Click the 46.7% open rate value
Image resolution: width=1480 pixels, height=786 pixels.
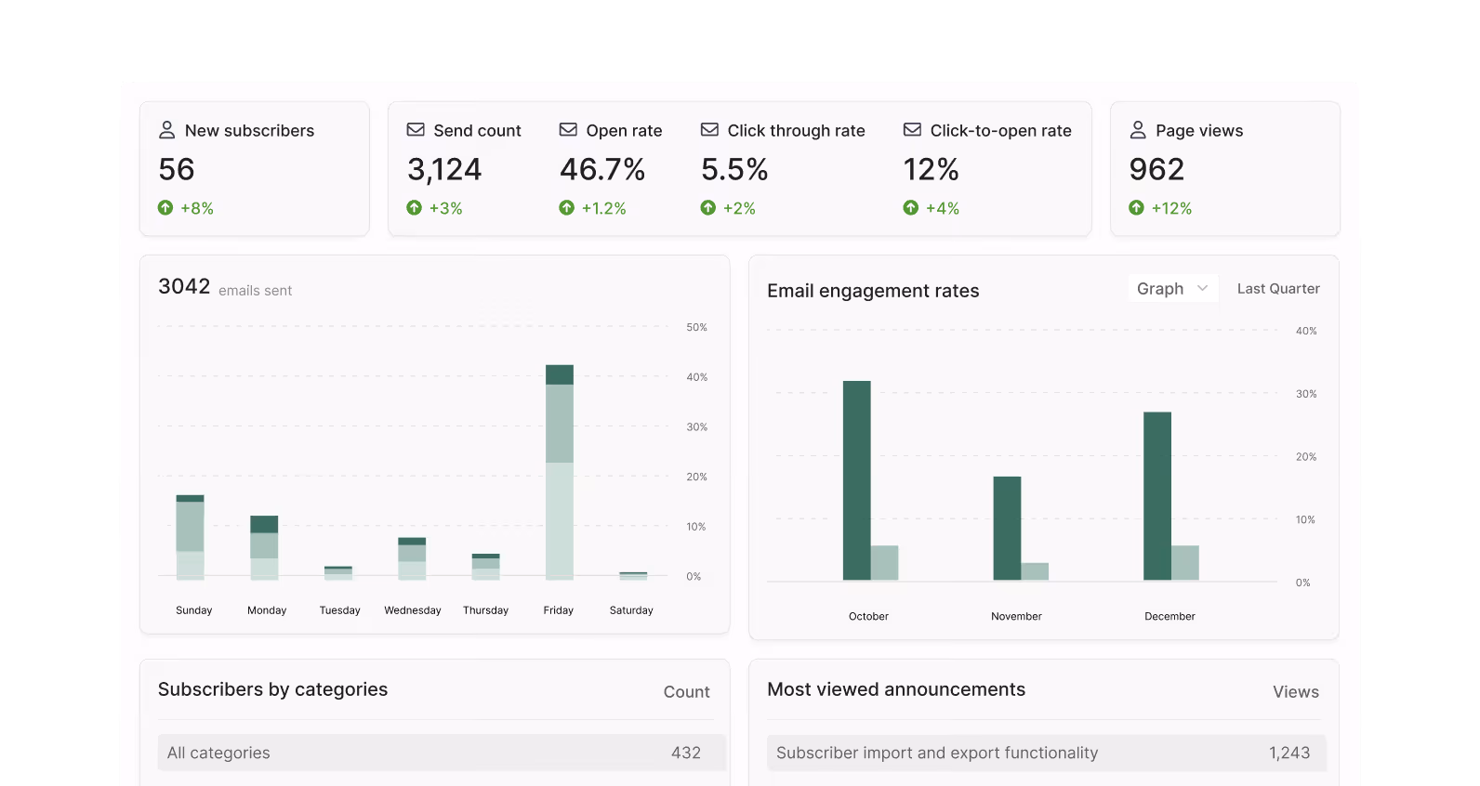pos(602,169)
